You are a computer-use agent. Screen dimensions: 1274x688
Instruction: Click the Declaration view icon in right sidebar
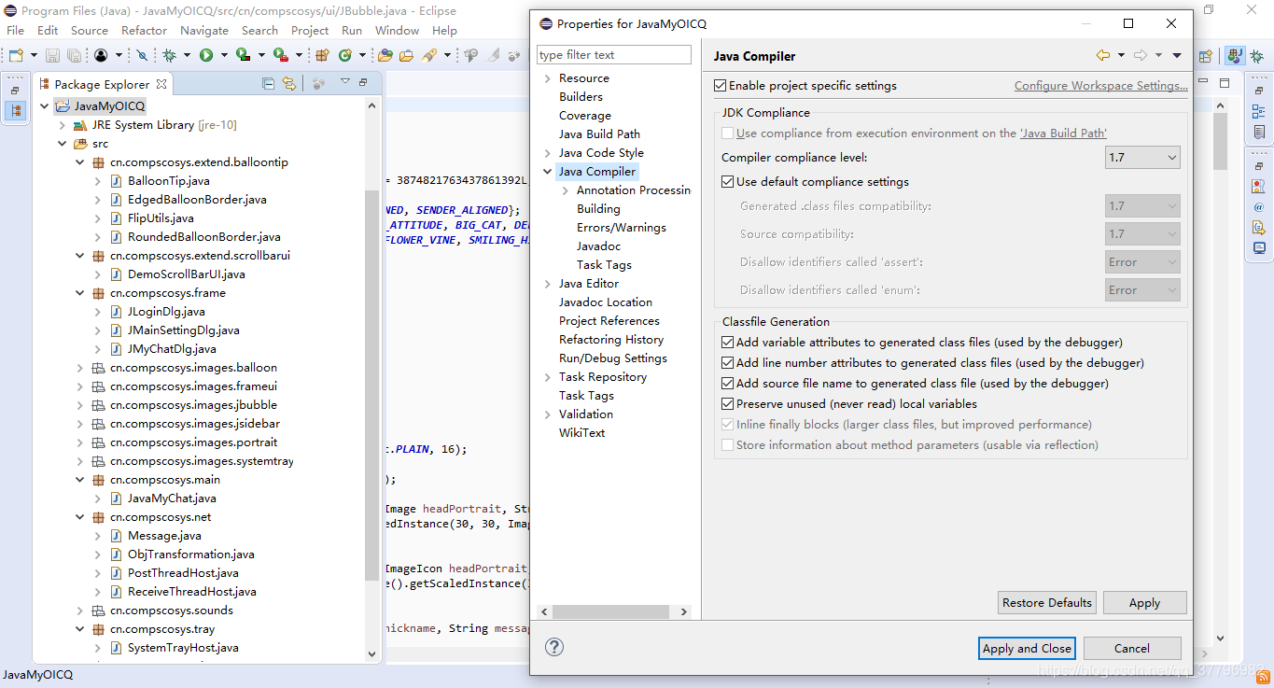pyautogui.click(x=1259, y=227)
